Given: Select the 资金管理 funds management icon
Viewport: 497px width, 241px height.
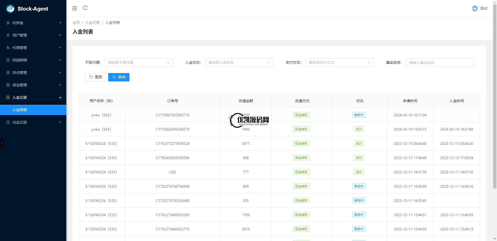Looking at the screenshot, I should pyautogui.click(x=8, y=85).
